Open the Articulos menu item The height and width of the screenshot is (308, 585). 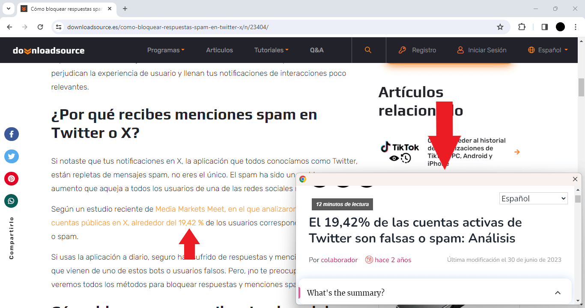(x=220, y=50)
